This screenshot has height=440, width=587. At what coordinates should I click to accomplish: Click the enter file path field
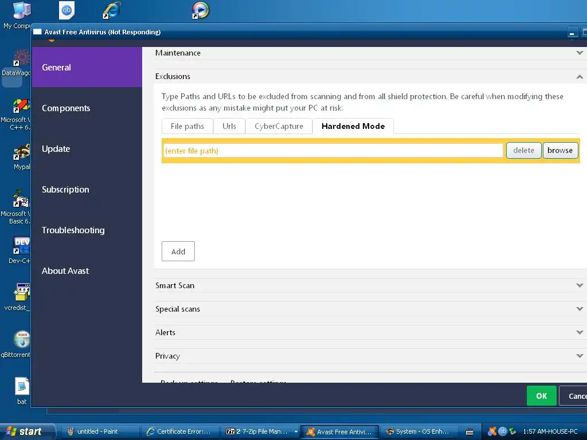click(333, 151)
